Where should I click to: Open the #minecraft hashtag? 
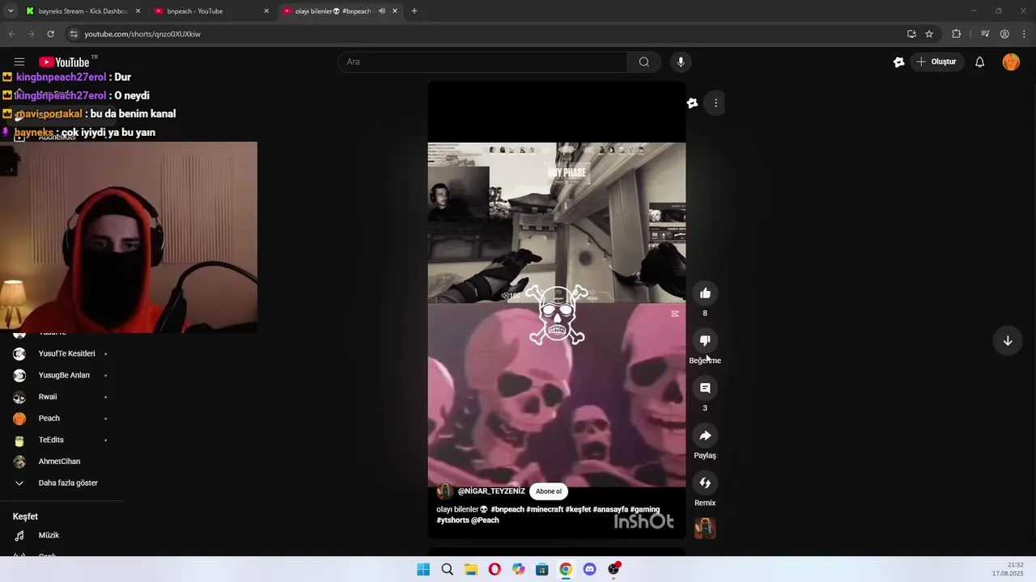(545, 510)
